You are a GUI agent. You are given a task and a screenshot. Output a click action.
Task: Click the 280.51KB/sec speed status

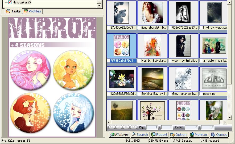(x=158, y=141)
